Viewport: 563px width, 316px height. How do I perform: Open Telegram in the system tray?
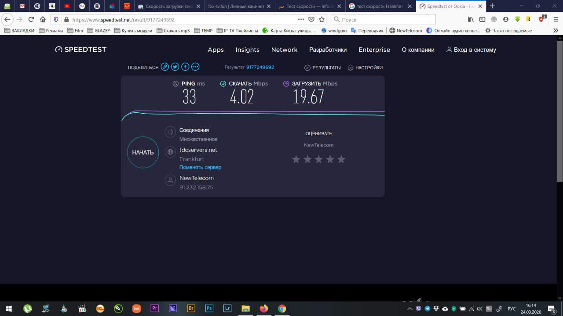tap(428, 309)
